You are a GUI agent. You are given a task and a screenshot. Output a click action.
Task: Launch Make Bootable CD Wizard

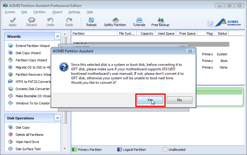29,96
